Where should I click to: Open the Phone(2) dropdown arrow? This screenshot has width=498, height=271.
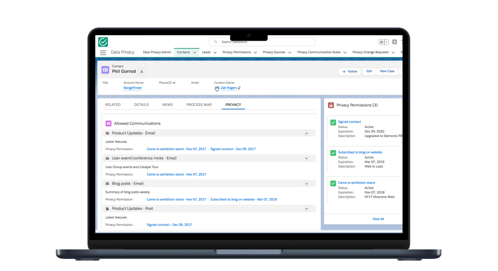pos(174,83)
